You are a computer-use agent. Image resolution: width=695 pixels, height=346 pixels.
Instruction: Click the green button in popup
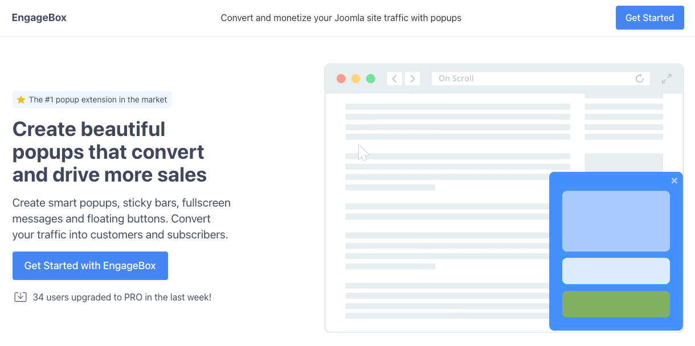pyautogui.click(x=616, y=304)
